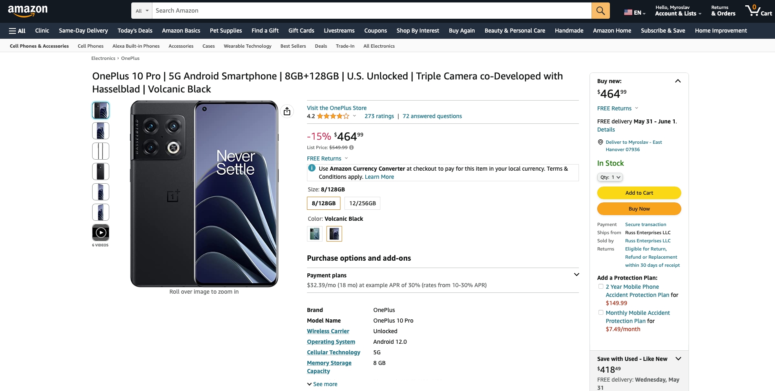
Task: Play the product videos thumbnail
Action: [x=101, y=233]
